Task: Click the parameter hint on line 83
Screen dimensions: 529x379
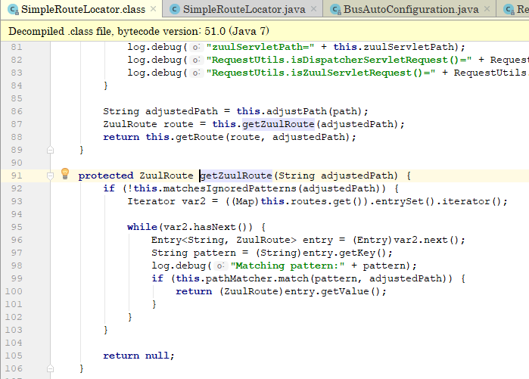Action: click(x=196, y=73)
